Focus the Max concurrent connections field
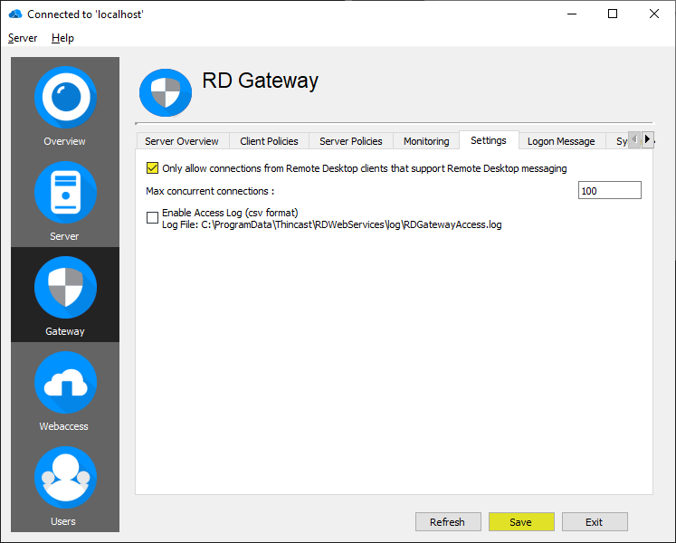This screenshot has height=543, width=676. tap(610, 190)
